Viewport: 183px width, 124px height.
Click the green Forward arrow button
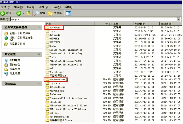(x=19, y=13)
